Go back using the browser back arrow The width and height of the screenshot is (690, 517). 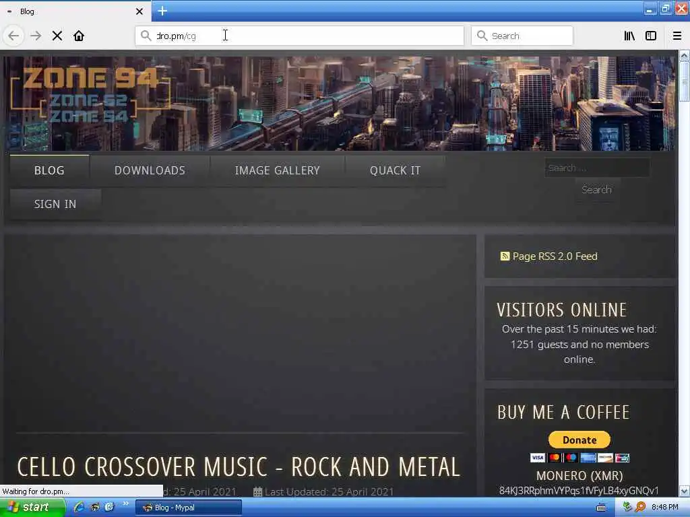(x=13, y=36)
